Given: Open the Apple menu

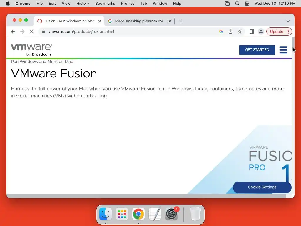Looking at the screenshot, I should coord(8,4).
